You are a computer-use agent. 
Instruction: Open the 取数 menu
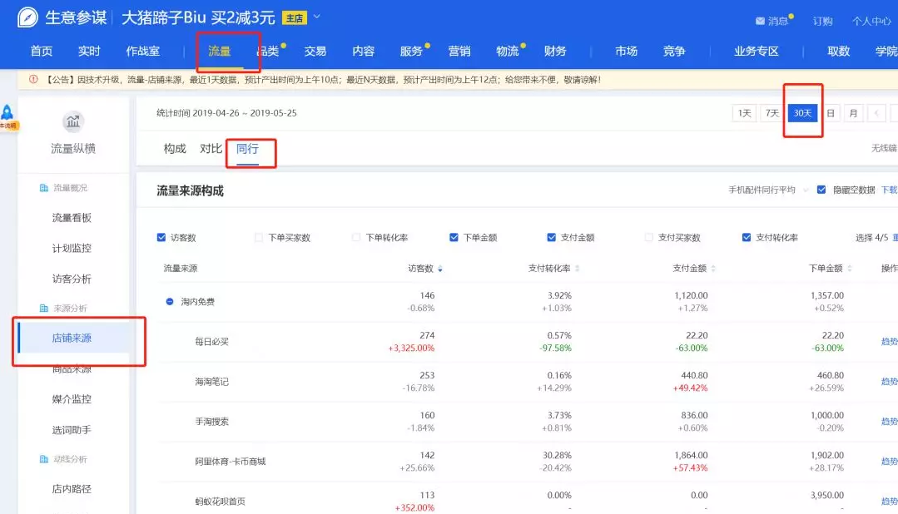(x=838, y=51)
